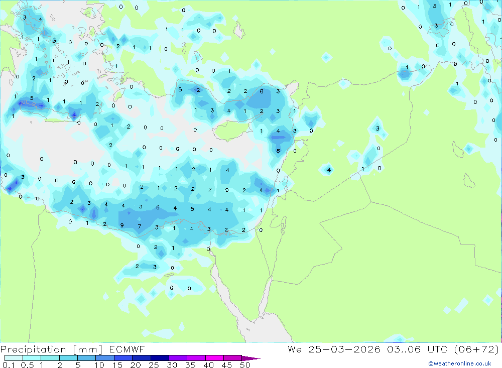Click the '(06+72)' forecast offset text
502x368 pixels.
(476, 349)
